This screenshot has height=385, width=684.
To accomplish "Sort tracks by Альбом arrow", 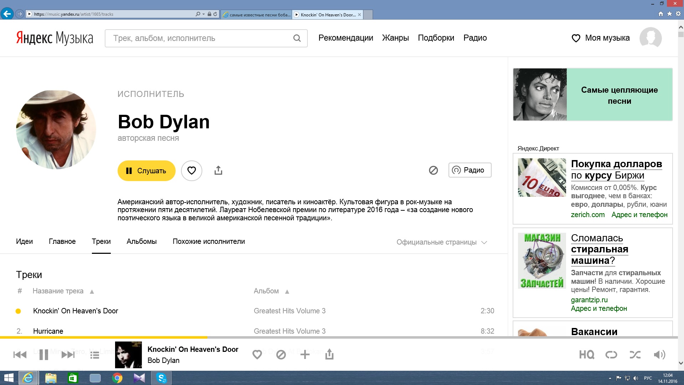I will (x=287, y=292).
